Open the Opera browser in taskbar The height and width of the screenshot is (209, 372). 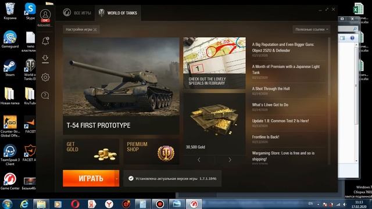[75, 204]
